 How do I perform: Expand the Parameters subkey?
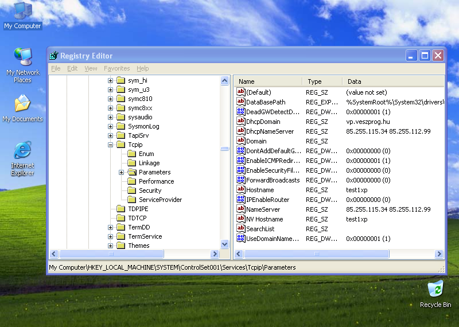(121, 172)
